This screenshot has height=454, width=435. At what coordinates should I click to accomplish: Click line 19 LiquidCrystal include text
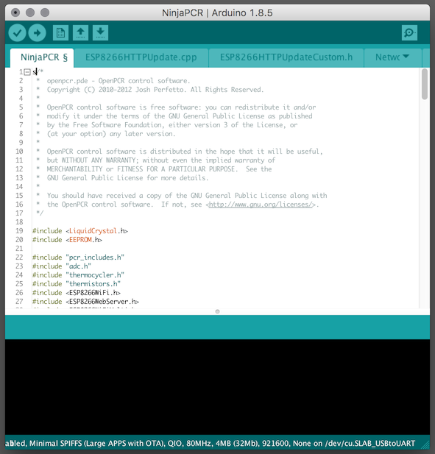pyautogui.click(x=80, y=231)
